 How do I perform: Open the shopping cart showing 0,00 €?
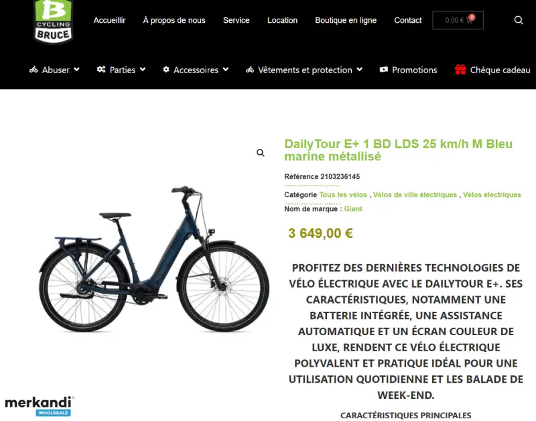[458, 20]
